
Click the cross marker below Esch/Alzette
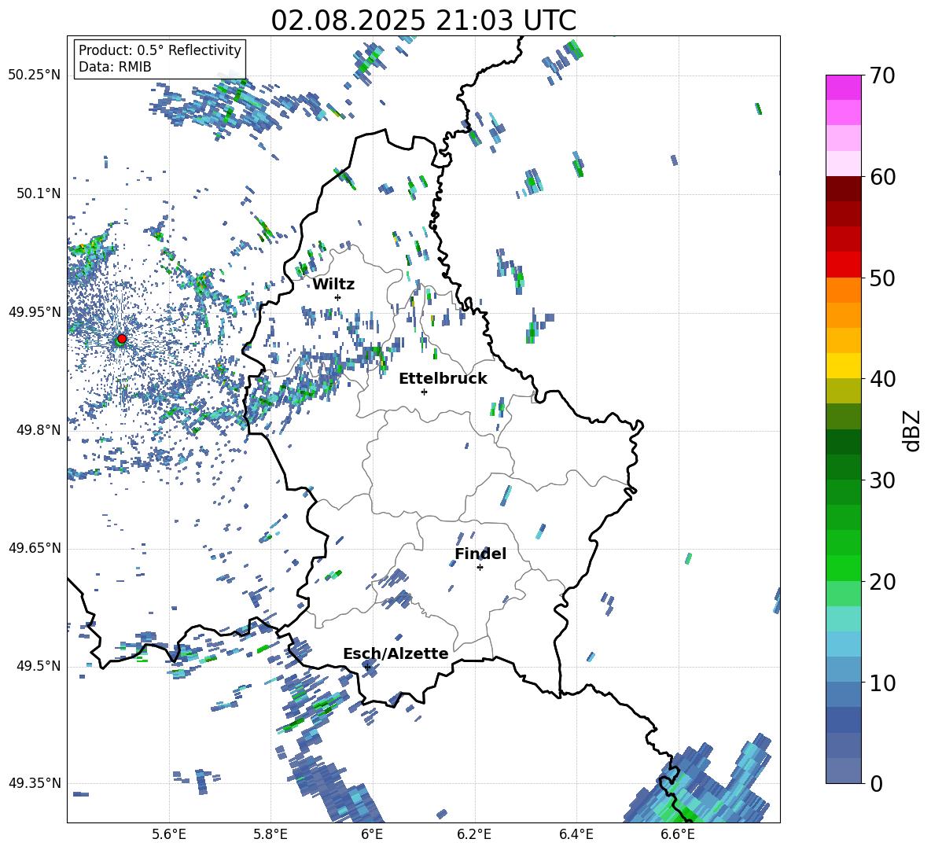tap(367, 667)
